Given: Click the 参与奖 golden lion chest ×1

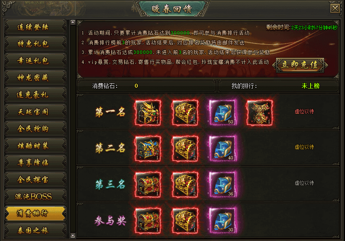Looking at the screenshot, I should coord(185,220).
